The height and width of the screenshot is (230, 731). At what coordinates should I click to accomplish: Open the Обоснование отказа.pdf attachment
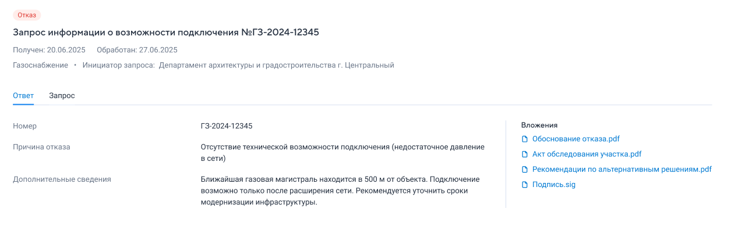pos(575,139)
